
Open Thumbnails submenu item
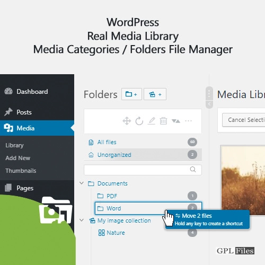click(x=21, y=171)
